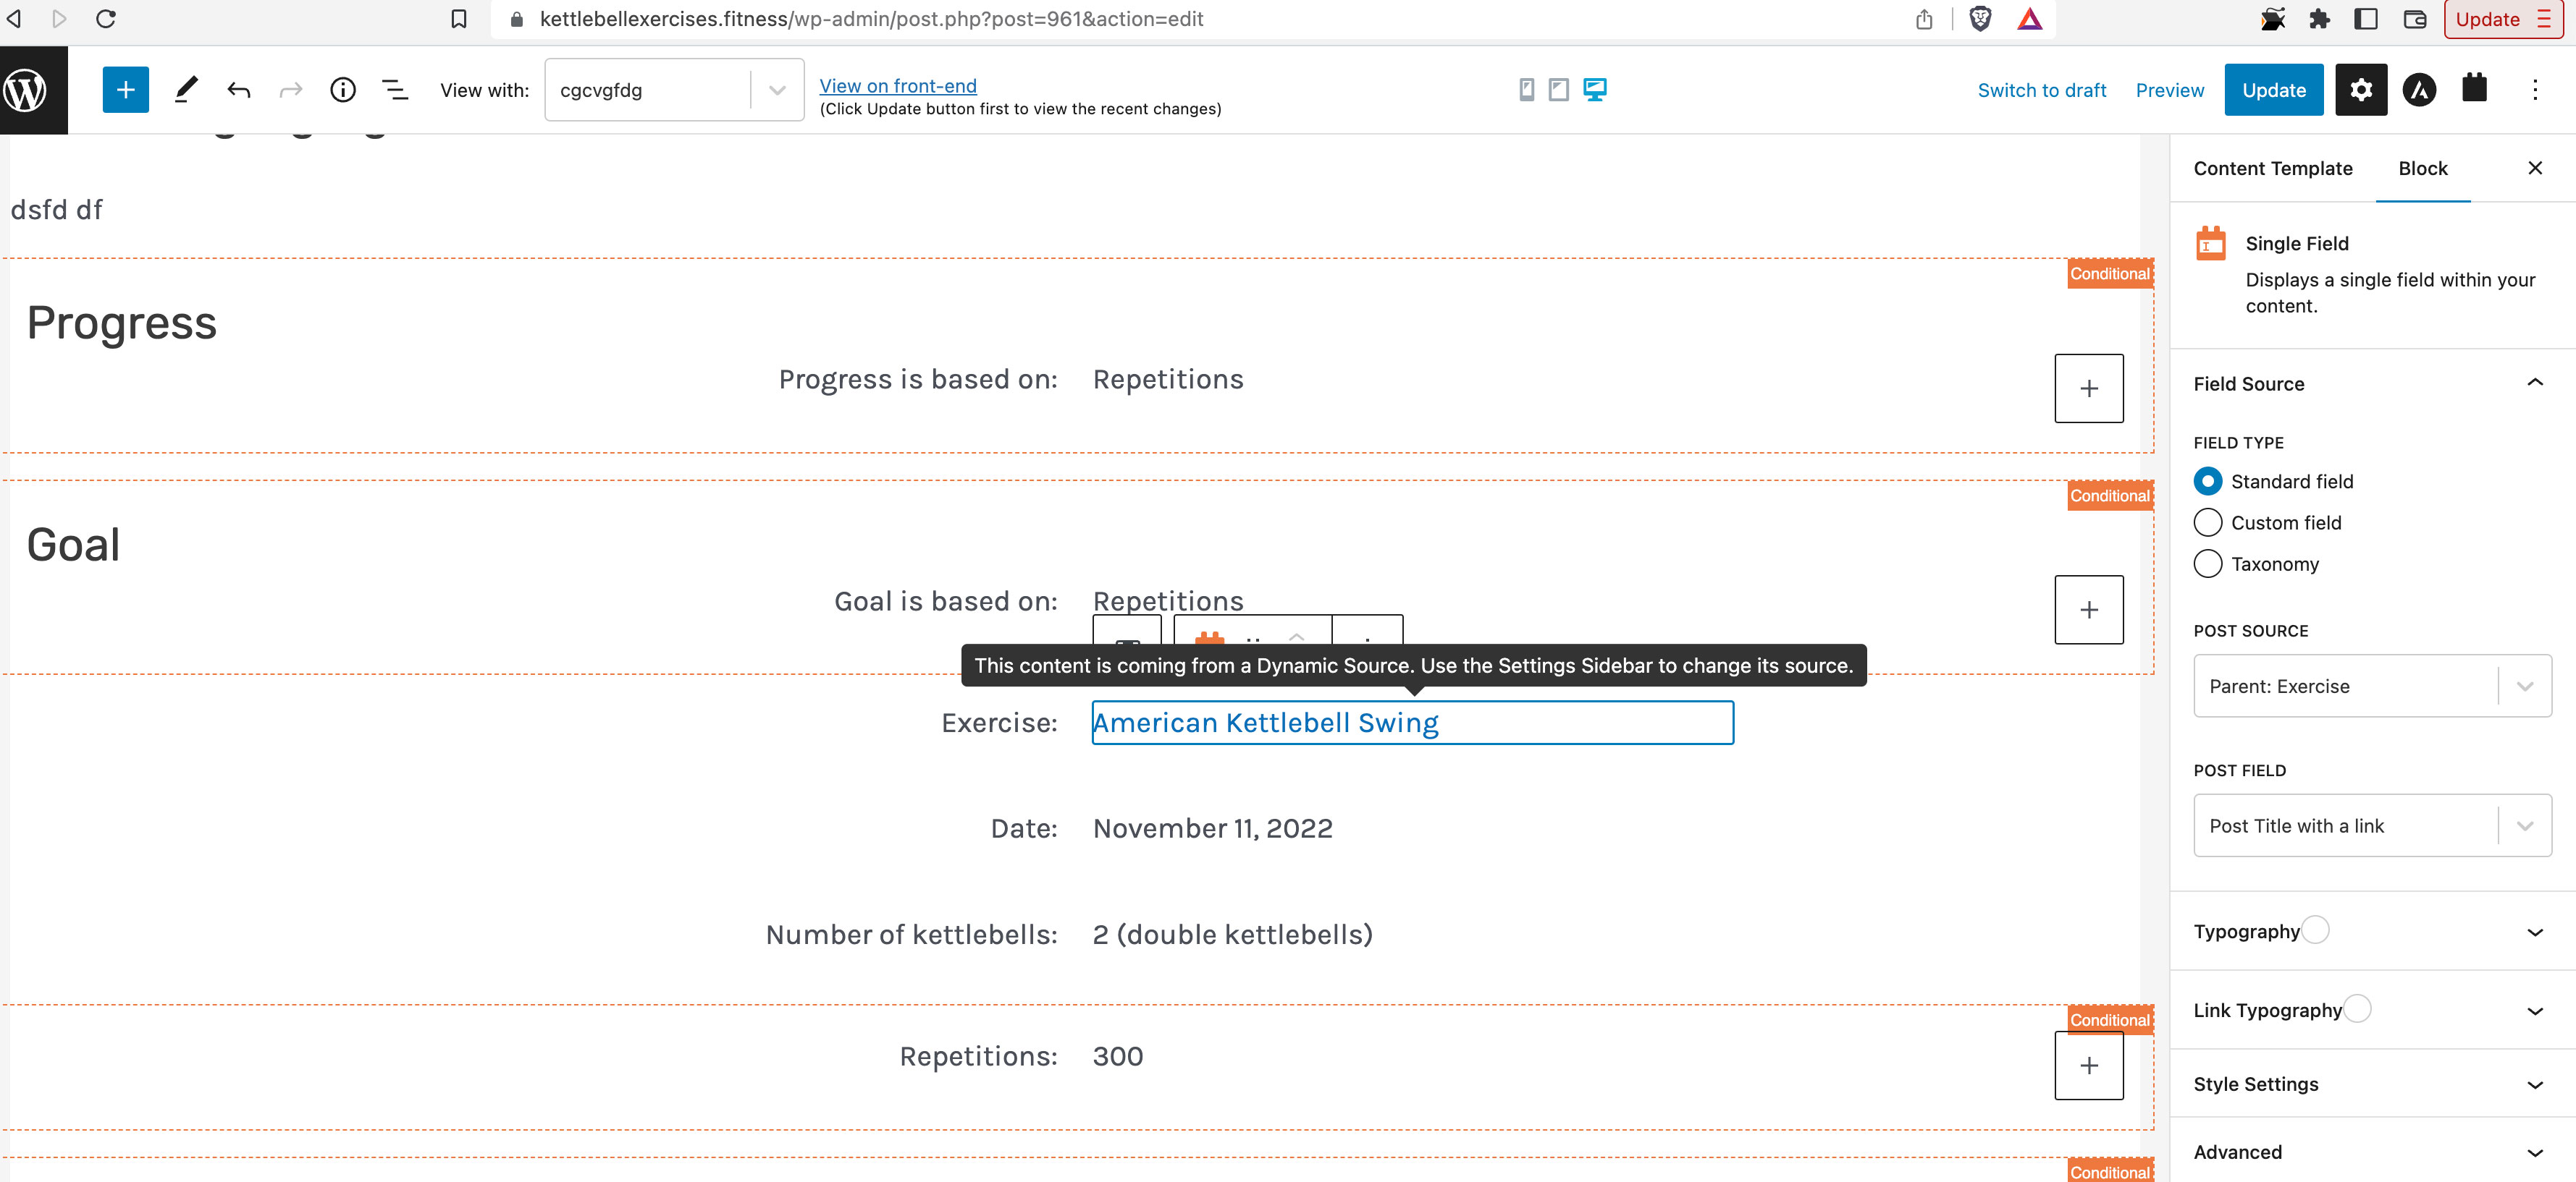The image size is (2576, 1182).
Task: Click the date November 11, 2022
Action: tap(1212, 828)
